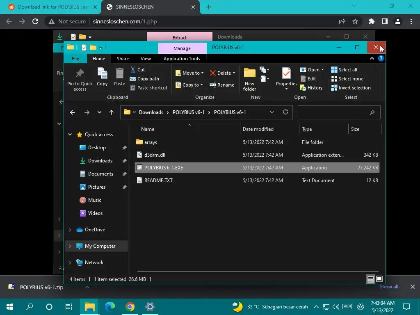Viewport: 420px width, 315px height.
Task: Open Downloads in navigation pane
Action: (100, 161)
